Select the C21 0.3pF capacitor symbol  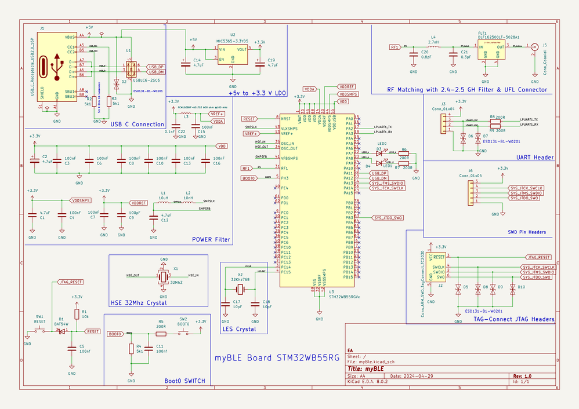click(x=453, y=54)
